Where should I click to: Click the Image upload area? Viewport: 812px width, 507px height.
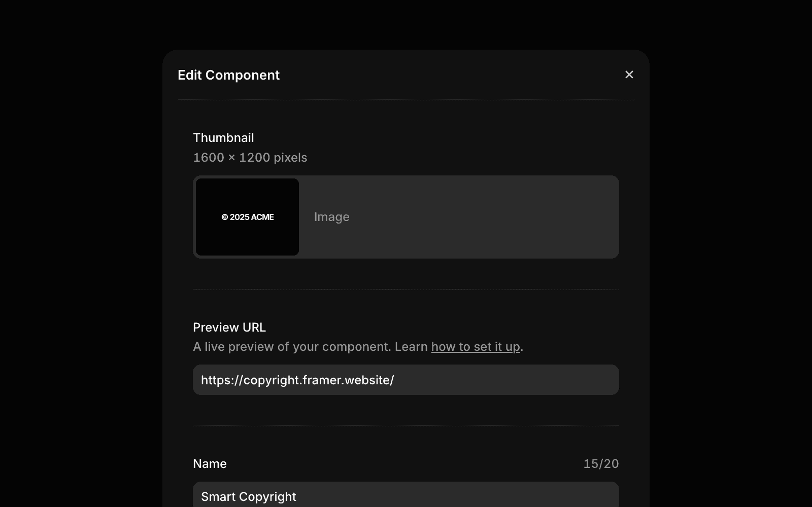tap(457, 216)
